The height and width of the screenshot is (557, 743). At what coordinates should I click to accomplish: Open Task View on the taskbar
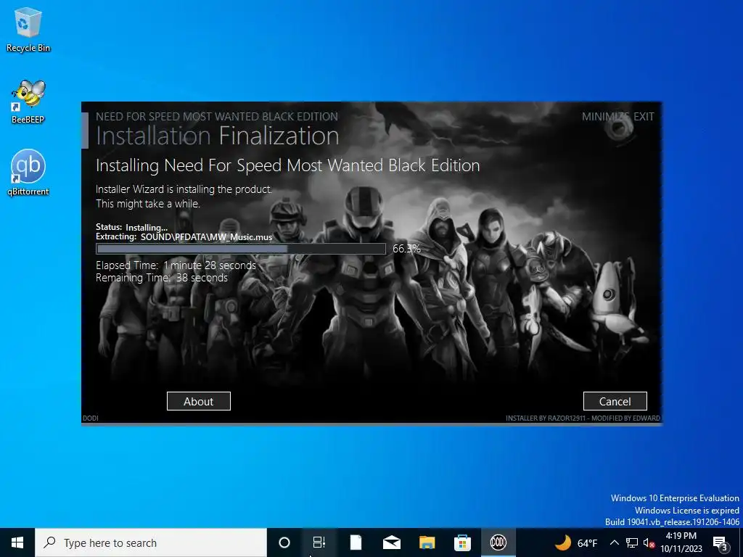pyautogui.click(x=319, y=542)
